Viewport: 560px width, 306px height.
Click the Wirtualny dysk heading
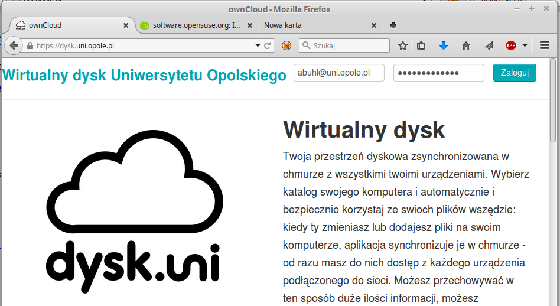coord(364,131)
